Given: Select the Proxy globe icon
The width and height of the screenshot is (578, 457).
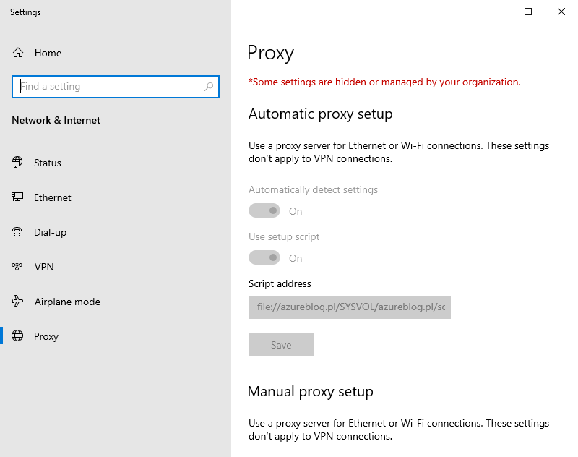Looking at the screenshot, I should point(16,336).
